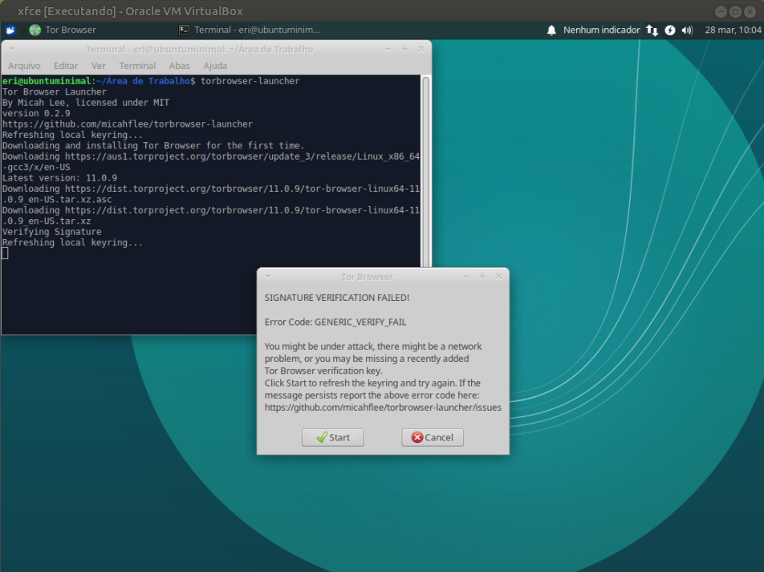The height and width of the screenshot is (572, 764).
Task: Click Cancel in the Tor Browser dialog
Action: pyautogui.click(x=433, y=437)
